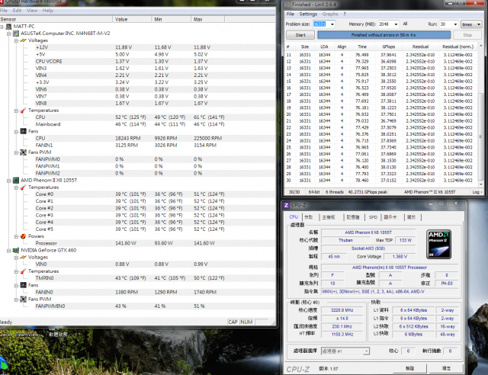488x375 pixels.
Task: Click the All memory link in LinX
Action: (405, 24)
